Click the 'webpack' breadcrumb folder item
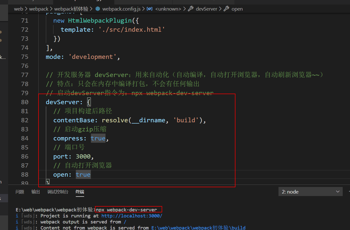 tap(39, 9)
